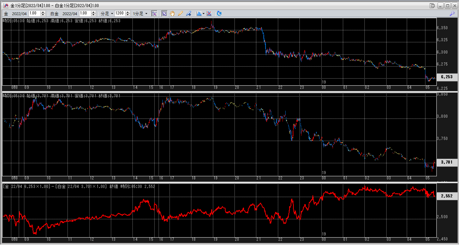Select the hand pan tool
Viewport: 459px width, 245px height.
tap(172, 13)
